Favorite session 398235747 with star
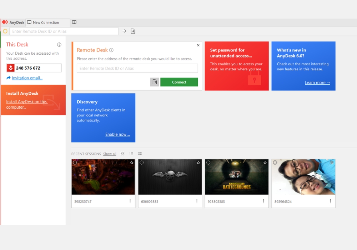 tap(132, 162)
